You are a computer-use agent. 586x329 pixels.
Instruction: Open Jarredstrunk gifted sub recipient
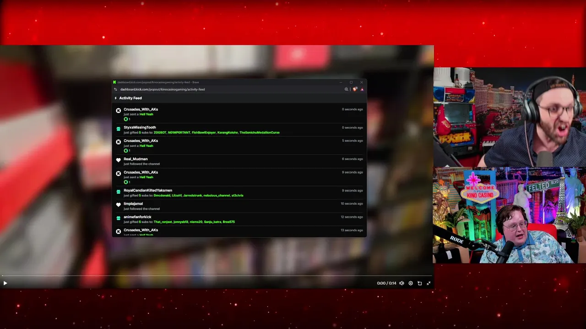click(192, 196)
